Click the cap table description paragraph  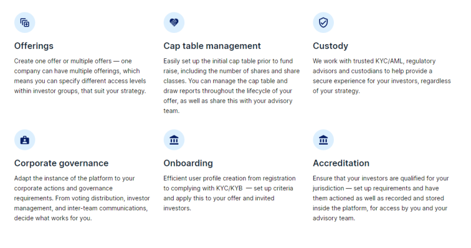coord(231,86)
